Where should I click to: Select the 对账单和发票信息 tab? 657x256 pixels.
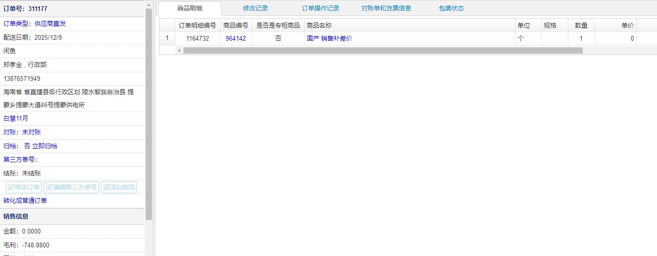[386, 8]
